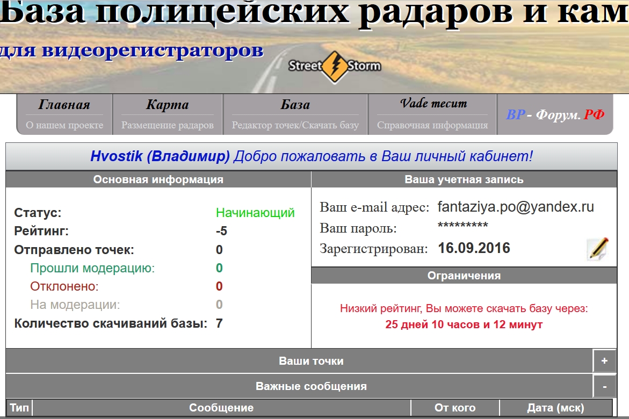This screenshot has width=629, height=419.
Task: Sort by the Сообщение column header
Action: point(221,408)
